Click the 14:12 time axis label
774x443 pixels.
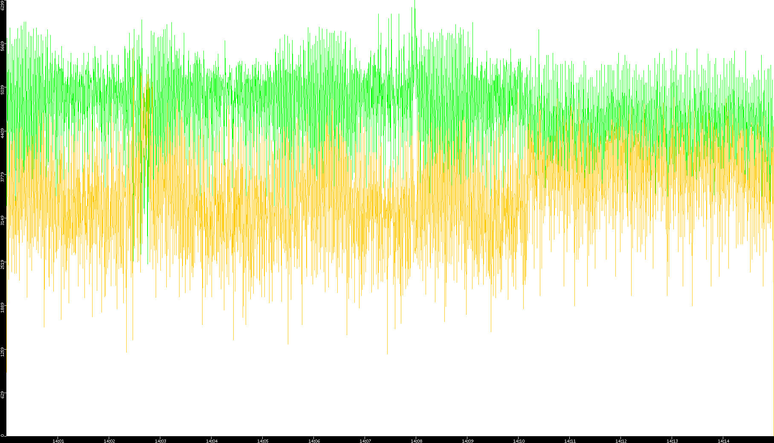click(621, 441)
